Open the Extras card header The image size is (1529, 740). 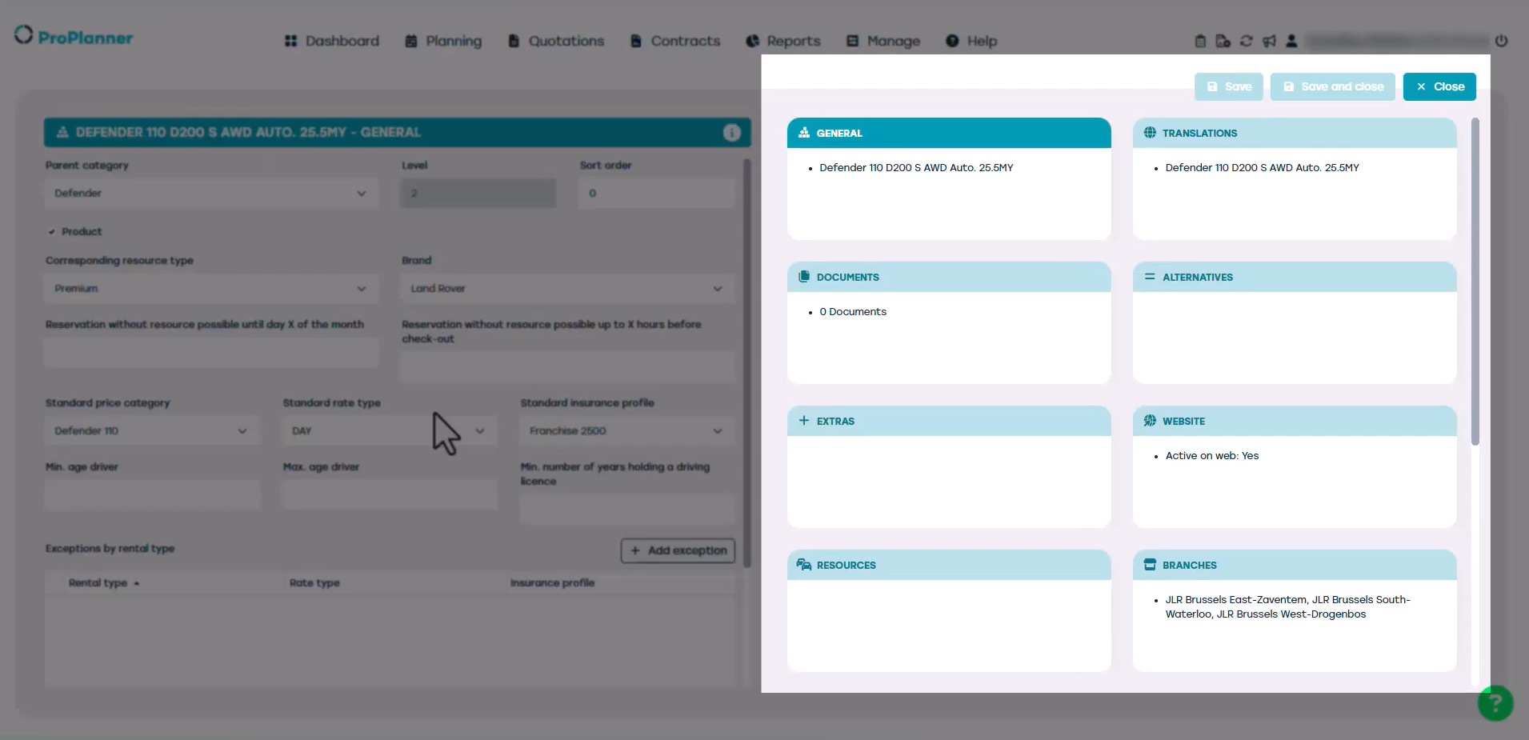(x=949, y=421)
